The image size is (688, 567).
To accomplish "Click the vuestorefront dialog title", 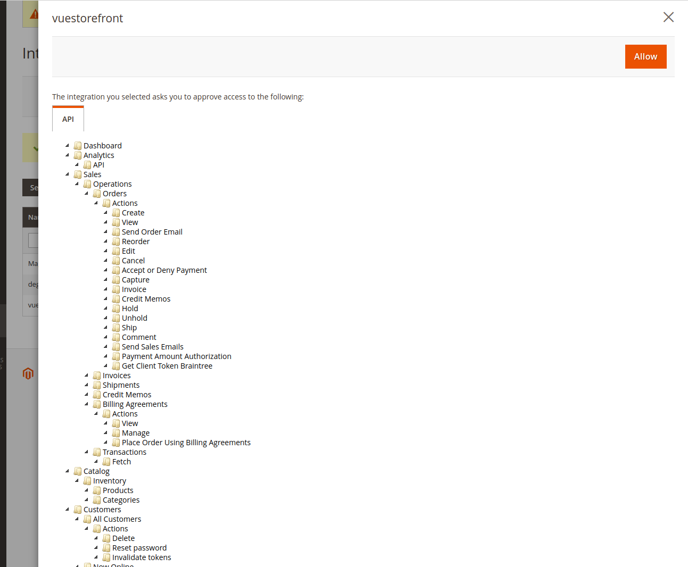I will [87, 18].
